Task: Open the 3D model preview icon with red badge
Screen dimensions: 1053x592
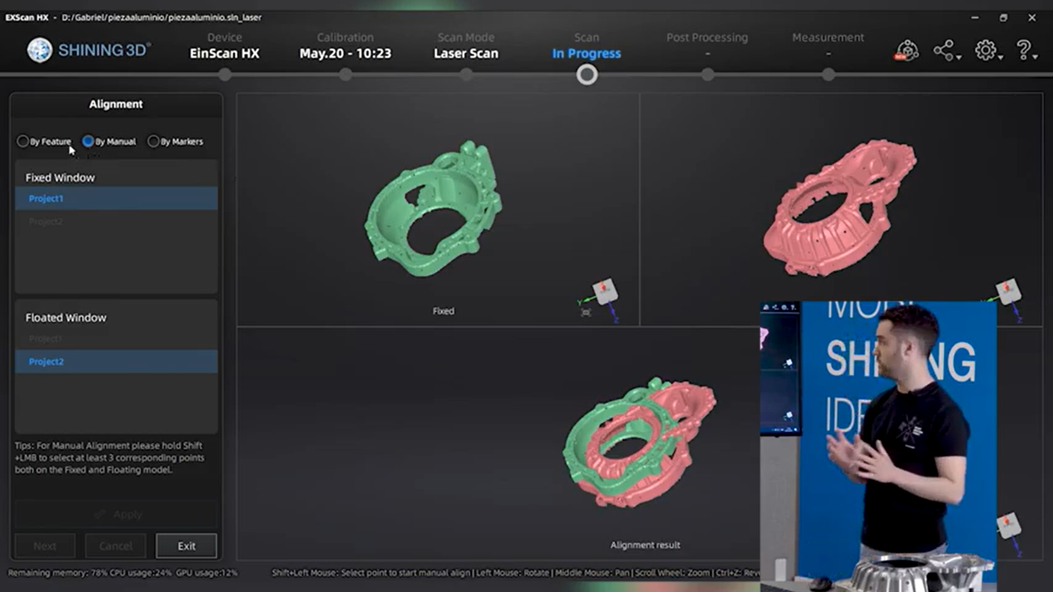Action: click(906, 51)
